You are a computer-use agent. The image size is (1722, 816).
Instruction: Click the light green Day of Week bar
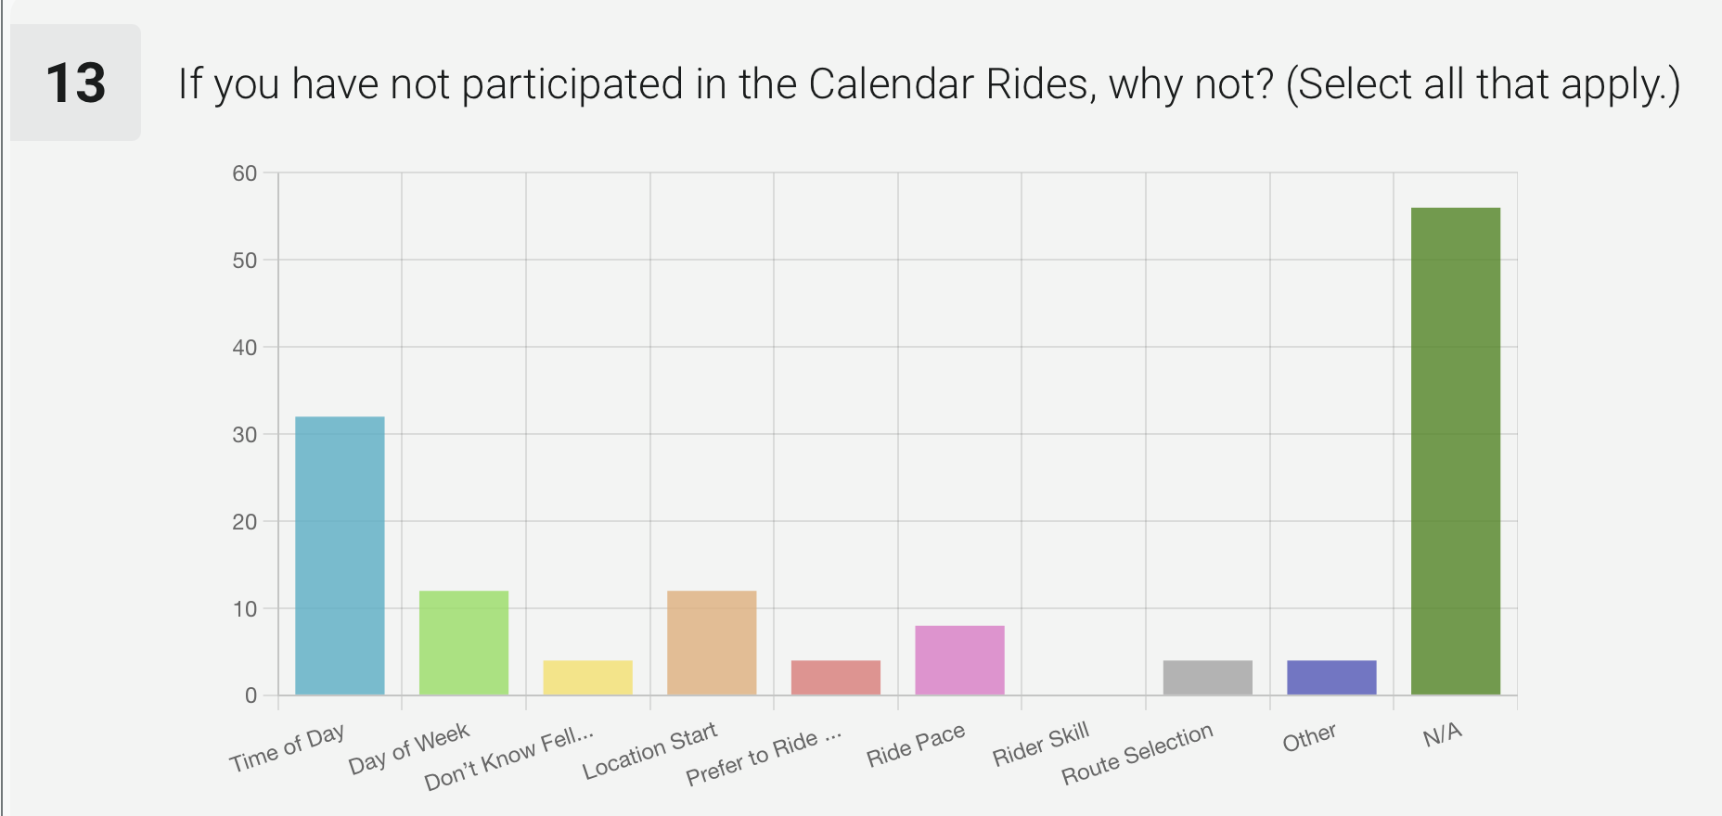pos(464,642)
